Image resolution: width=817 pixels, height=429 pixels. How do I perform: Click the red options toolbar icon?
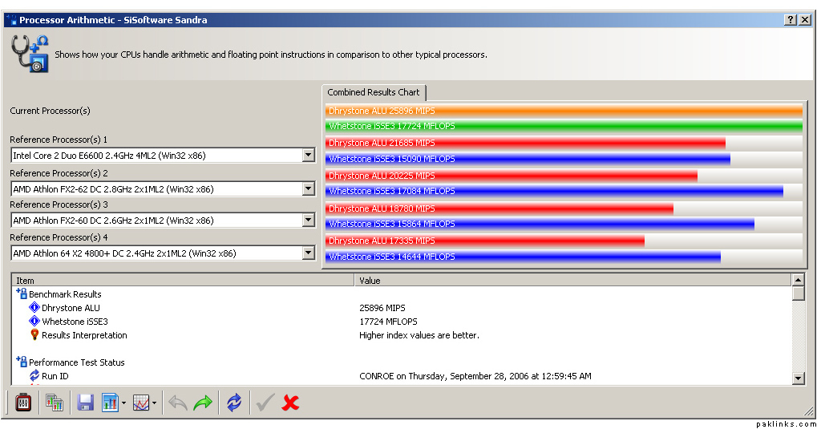(x=22, y=403)
